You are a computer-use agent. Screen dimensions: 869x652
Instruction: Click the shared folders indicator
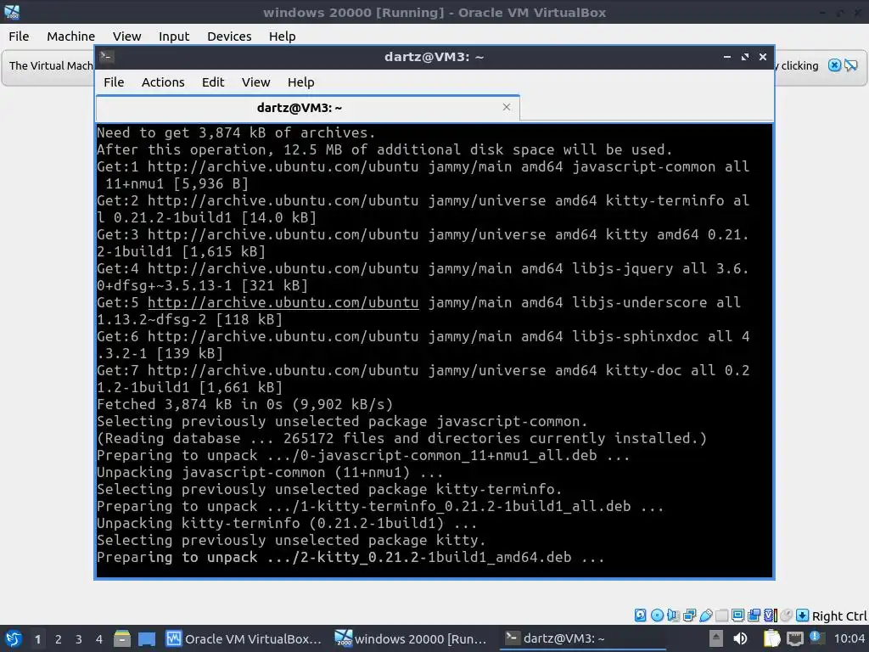pyautogui.click(x=721, y=615)
